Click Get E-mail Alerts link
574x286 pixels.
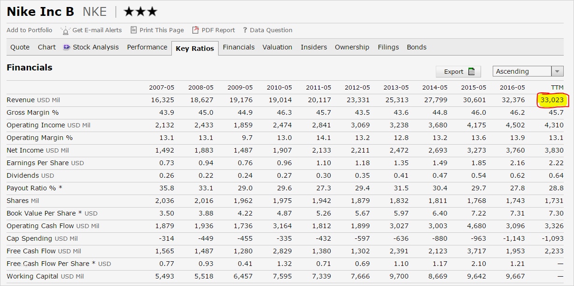tap(97, 30)
